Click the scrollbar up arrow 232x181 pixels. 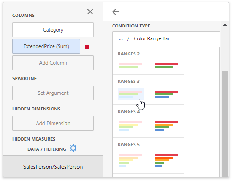tap(225, 25)
